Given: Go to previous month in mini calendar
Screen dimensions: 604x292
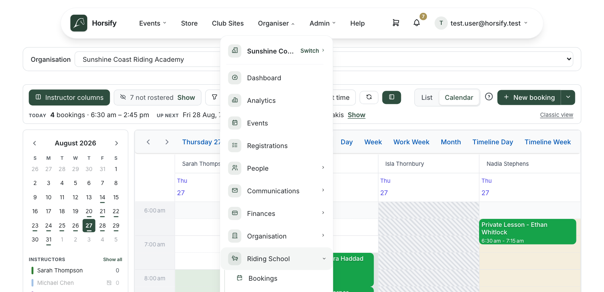Looking at the screenshot, I should coord(35,143).
